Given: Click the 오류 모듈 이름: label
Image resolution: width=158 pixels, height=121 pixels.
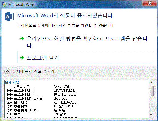Looking at the screenshot, I should point(18,102).
